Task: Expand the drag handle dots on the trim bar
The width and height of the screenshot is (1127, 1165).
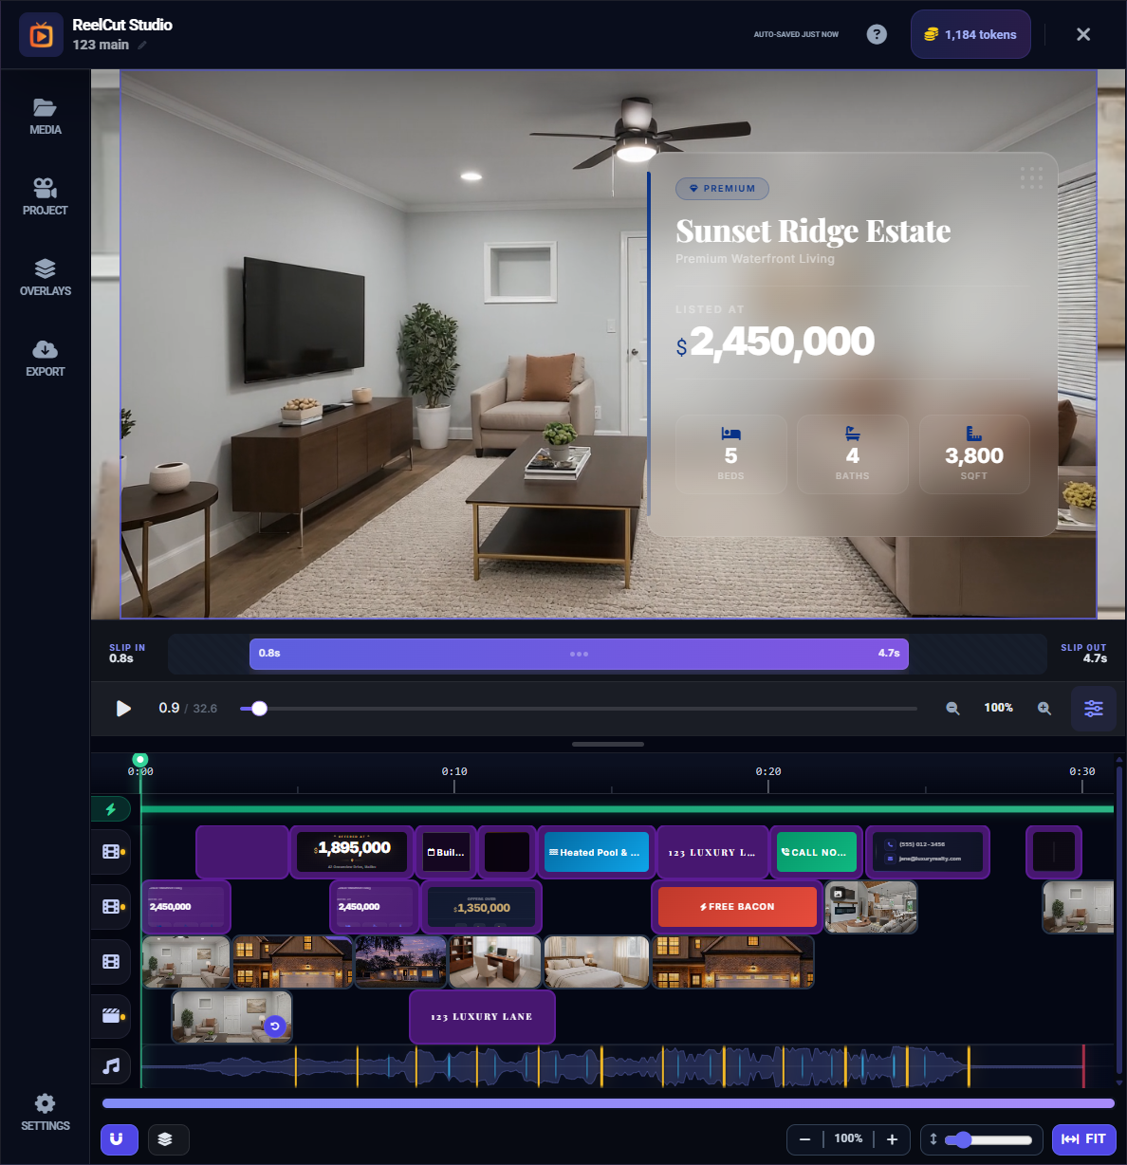Action: tap(579, 654)
